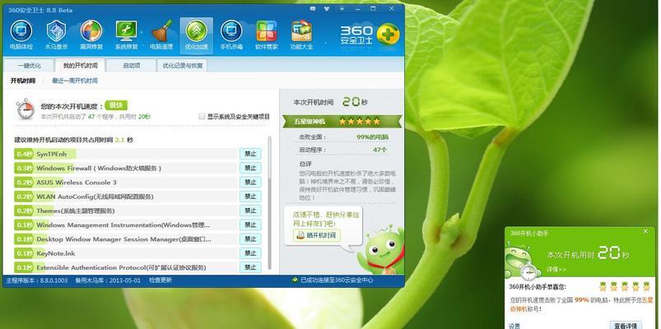Open 电脑体检 computer checkup icon
661x329 pixels.
[21, 35]
